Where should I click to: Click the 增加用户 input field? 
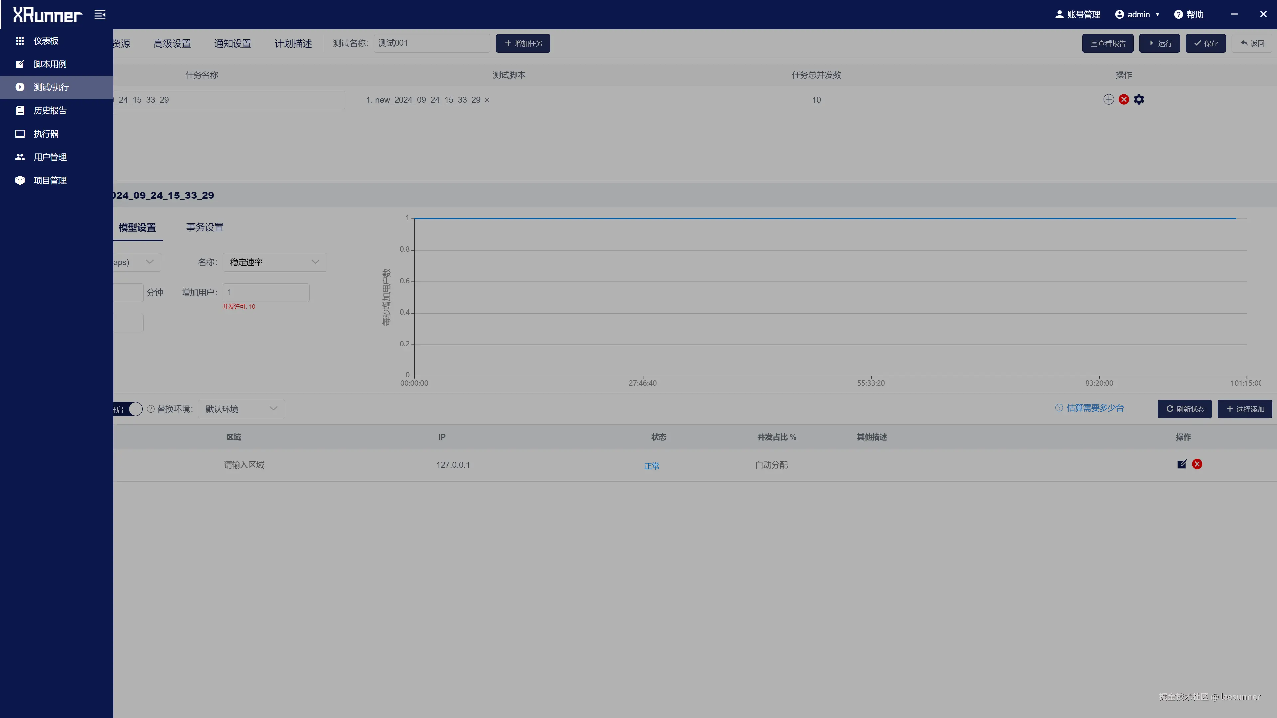pyautogui.click(x=266, y=292)
